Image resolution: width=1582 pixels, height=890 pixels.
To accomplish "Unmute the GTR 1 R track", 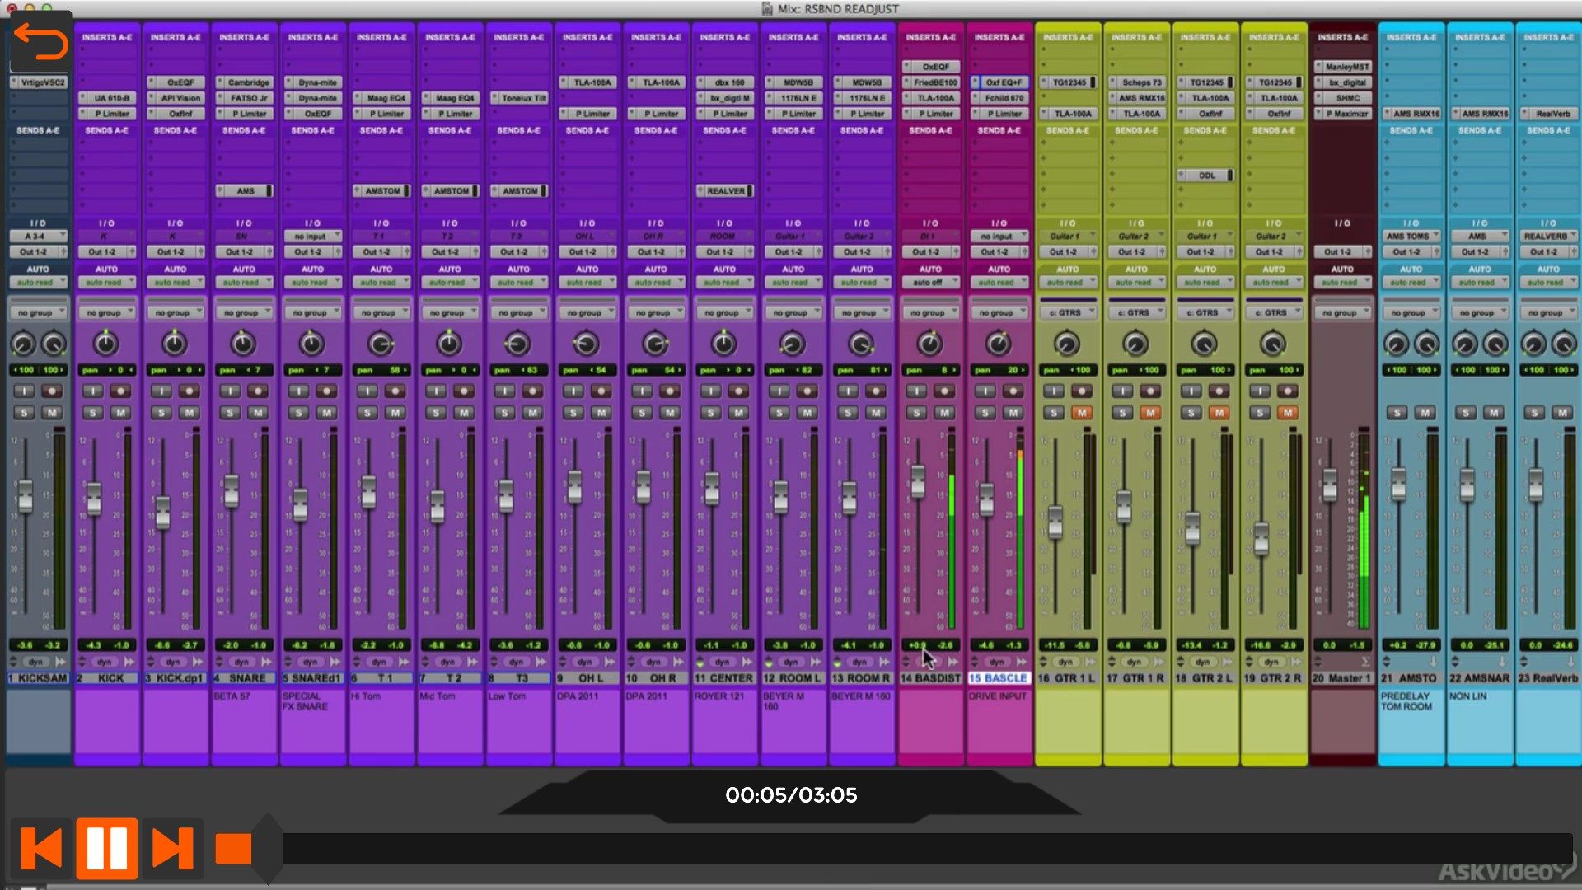I will coord(1151,413).
